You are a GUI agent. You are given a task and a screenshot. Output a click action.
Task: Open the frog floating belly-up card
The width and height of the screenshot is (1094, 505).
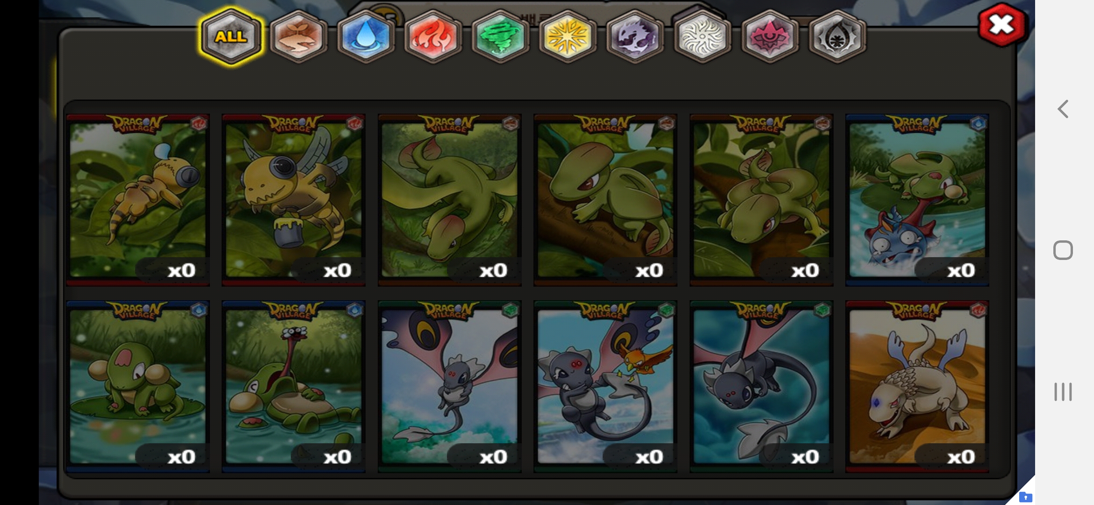click(294, 386)
